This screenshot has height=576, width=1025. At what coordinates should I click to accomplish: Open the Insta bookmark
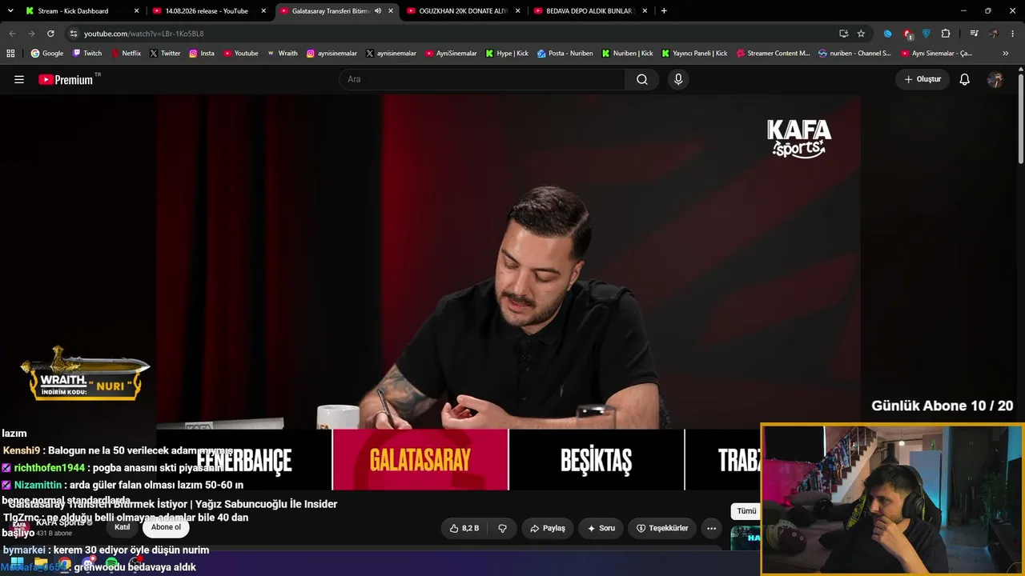(202, 53)
